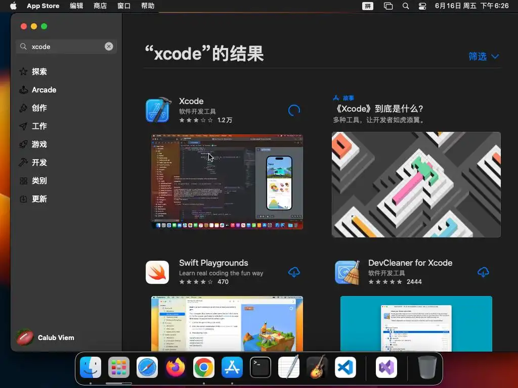Download Swift Playgrounds via cloud icon
This screenshot has height=388, width=518.
294,272
